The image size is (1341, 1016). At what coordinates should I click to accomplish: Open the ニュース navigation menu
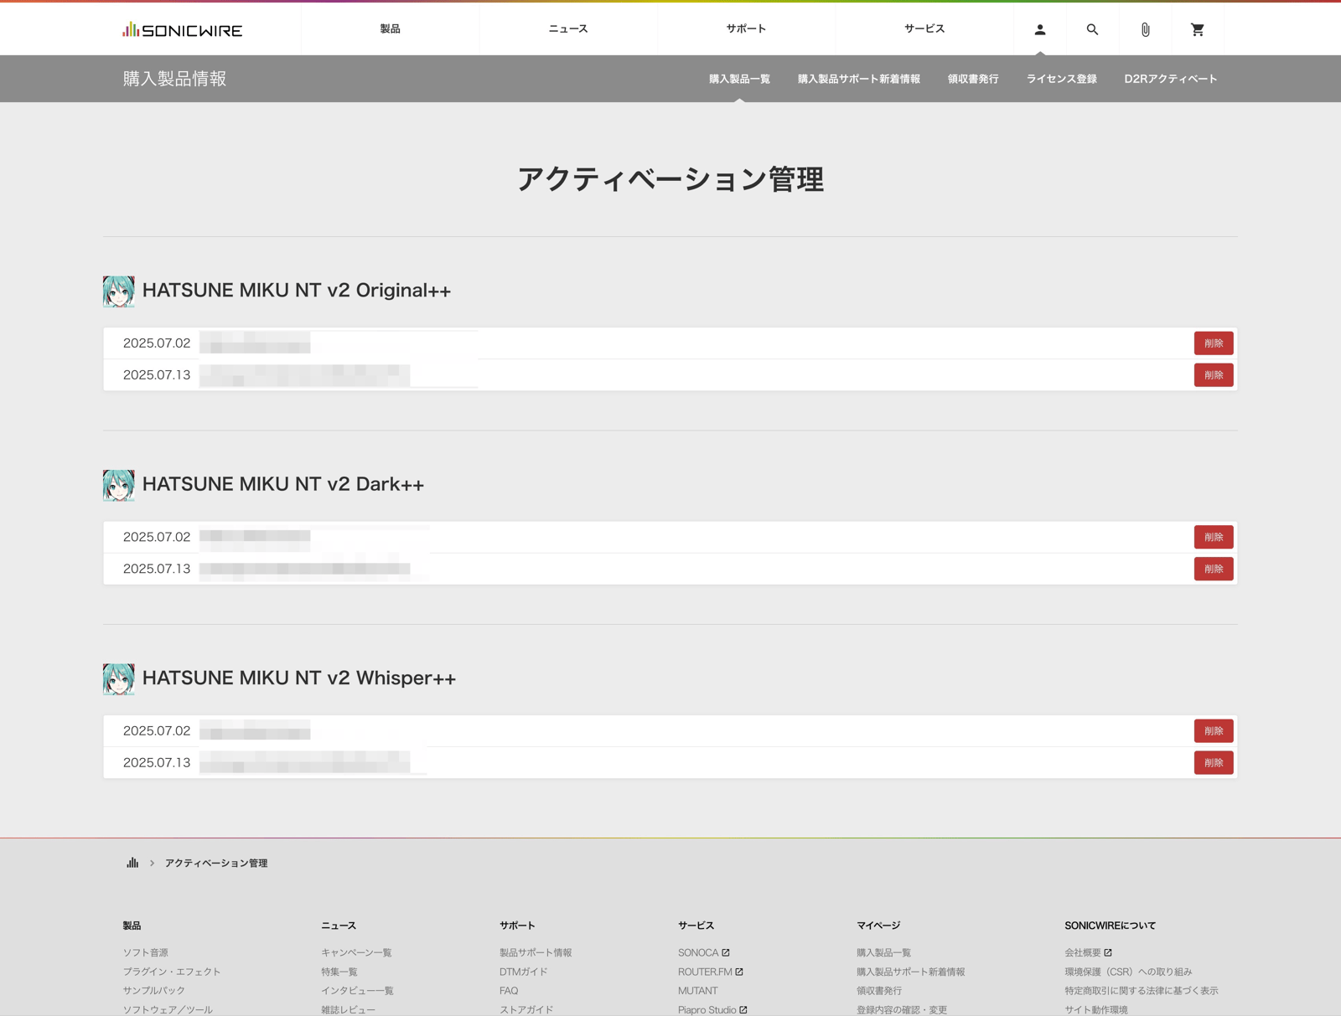click(568, 29)
